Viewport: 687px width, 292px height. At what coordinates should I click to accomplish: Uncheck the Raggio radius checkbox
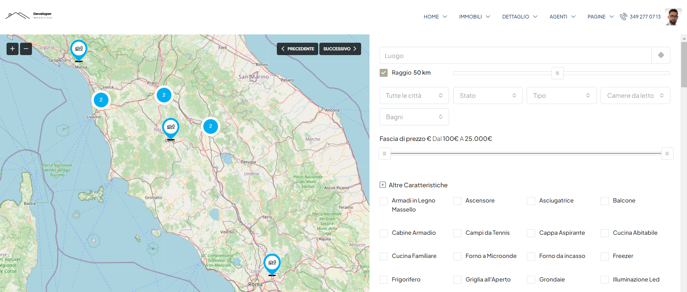pos(384,73)
